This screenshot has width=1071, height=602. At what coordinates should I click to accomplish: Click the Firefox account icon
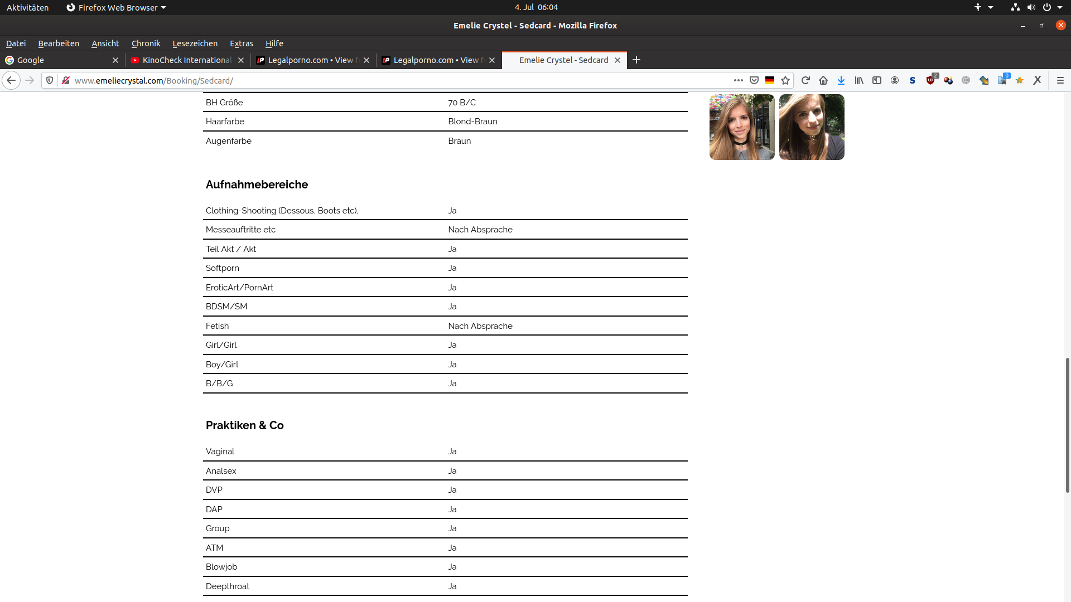click(x=895, y=80)
